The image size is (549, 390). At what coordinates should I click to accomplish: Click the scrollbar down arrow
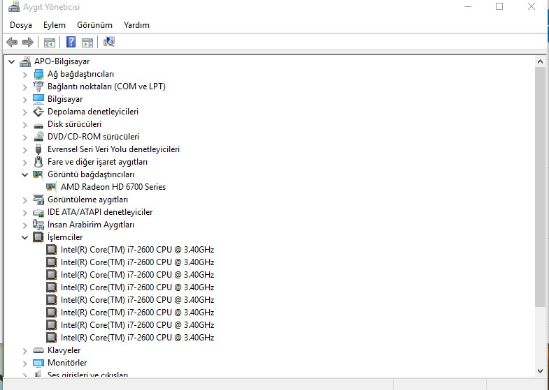[540, 371]
